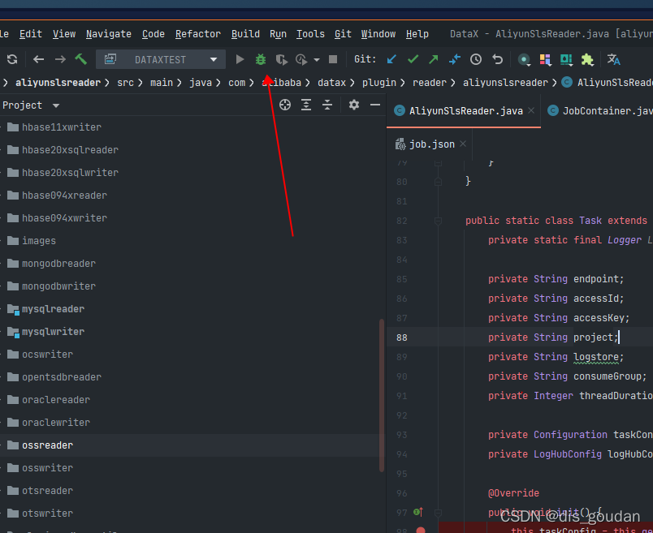Click the round search-everywhere style icon
The height and width of the screenshot is (533, 653).
[x=524, y=59]
